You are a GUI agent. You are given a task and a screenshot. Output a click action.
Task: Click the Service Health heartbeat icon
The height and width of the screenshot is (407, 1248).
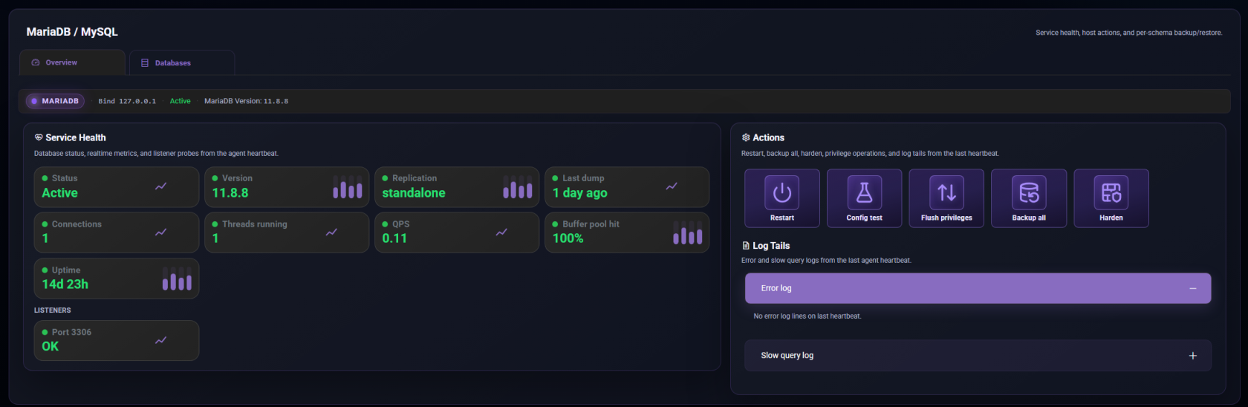tap(39, 137)
